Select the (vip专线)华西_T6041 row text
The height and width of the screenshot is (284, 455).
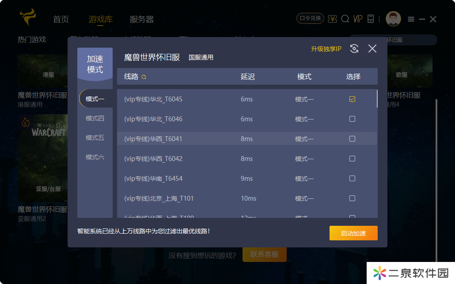click(153, 139)
